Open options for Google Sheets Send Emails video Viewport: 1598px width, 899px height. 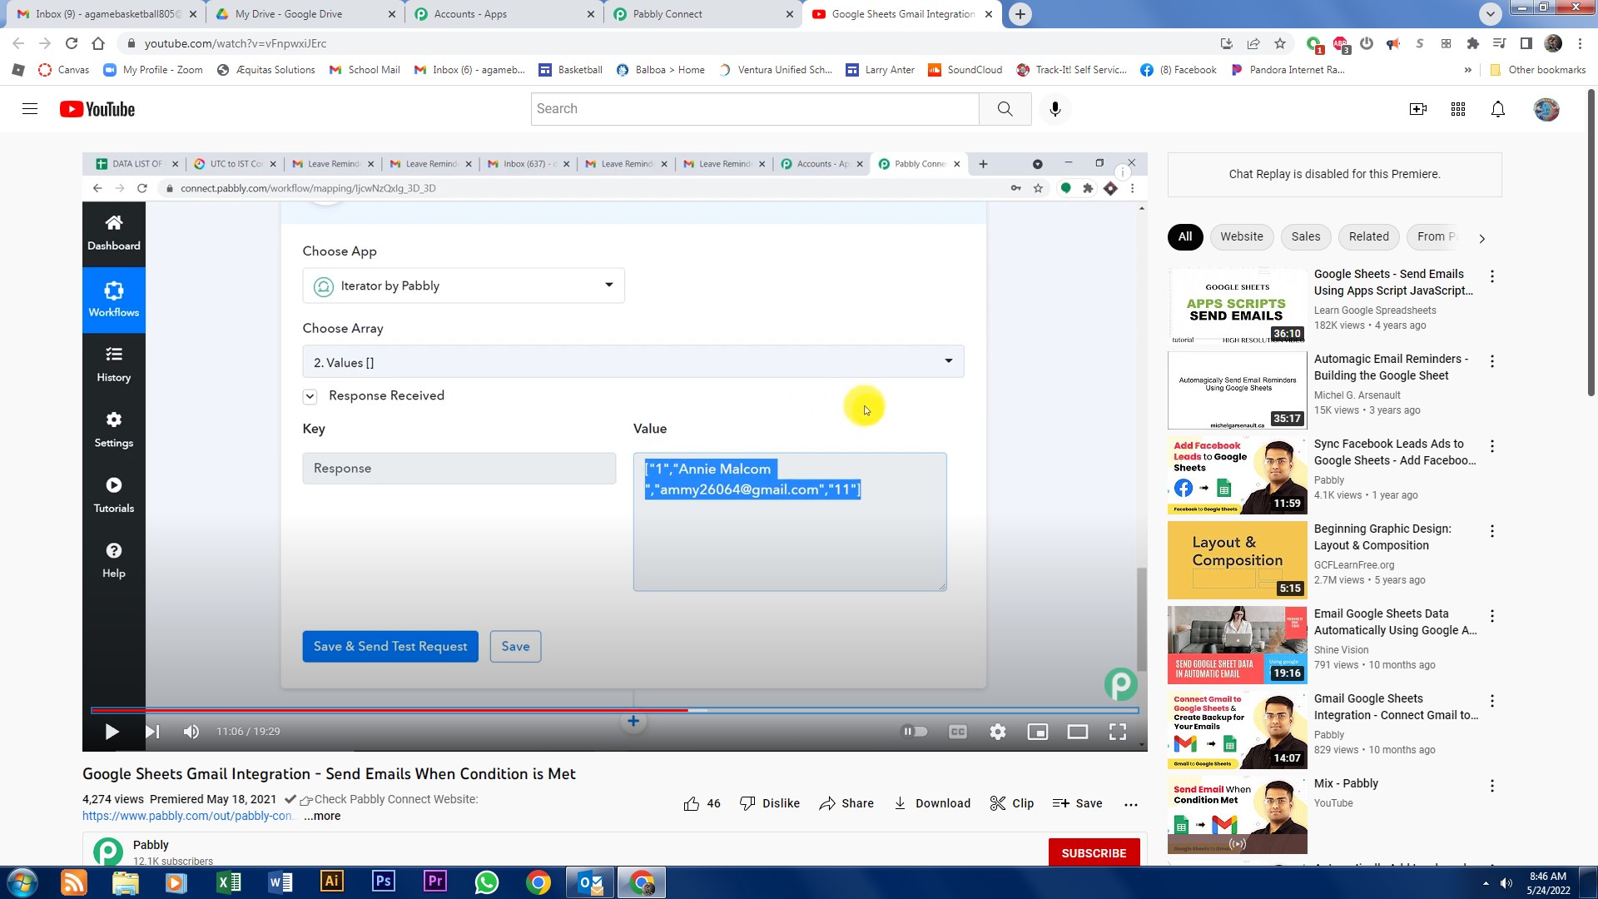point(1492,276)
